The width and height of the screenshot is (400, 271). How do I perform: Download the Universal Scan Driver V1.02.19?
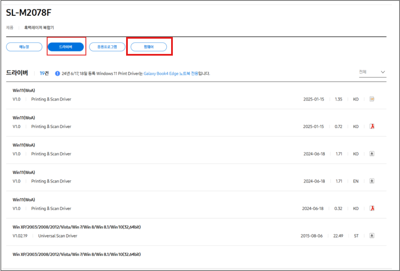click(372, 235)
